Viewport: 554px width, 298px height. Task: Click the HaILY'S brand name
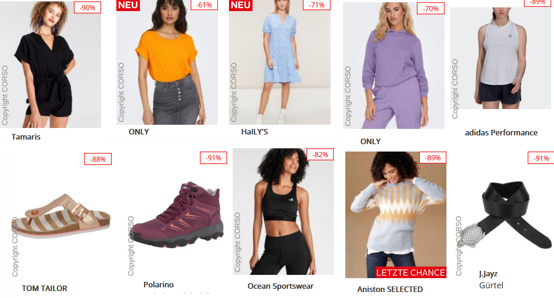254,132
